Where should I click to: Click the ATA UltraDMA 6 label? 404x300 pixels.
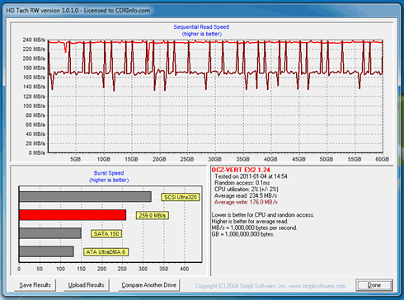(x=106, y=252)
